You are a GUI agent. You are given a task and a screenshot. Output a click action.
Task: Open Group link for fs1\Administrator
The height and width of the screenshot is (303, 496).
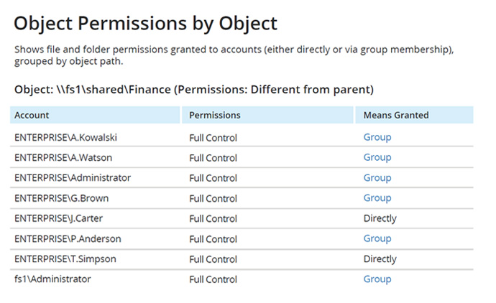coord(377,279)
